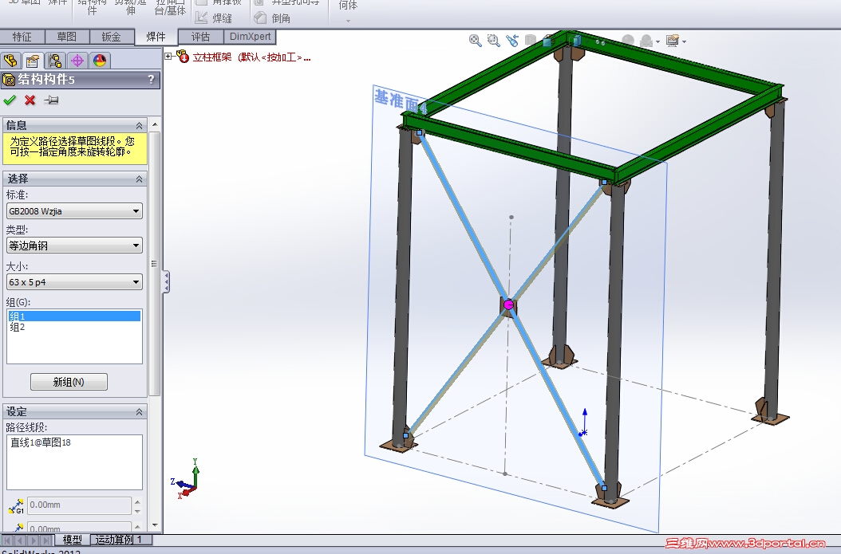Click the panel collapse handle on splitter
The image size is (841, 554).
[166, 282]
